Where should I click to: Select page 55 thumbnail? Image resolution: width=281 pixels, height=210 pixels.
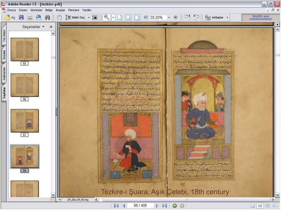pyautogui.click(x=24, y=49)
